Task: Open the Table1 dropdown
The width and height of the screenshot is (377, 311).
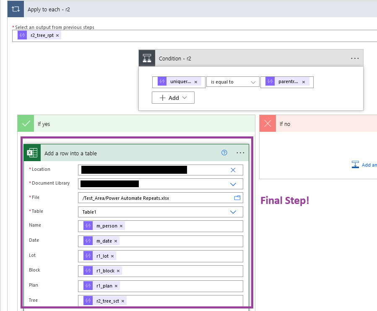Action: click(x=233, y=212)
